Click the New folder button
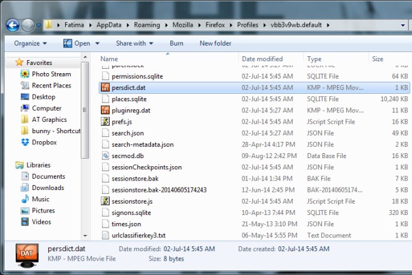Screen dimensions: 412x275 215,43
